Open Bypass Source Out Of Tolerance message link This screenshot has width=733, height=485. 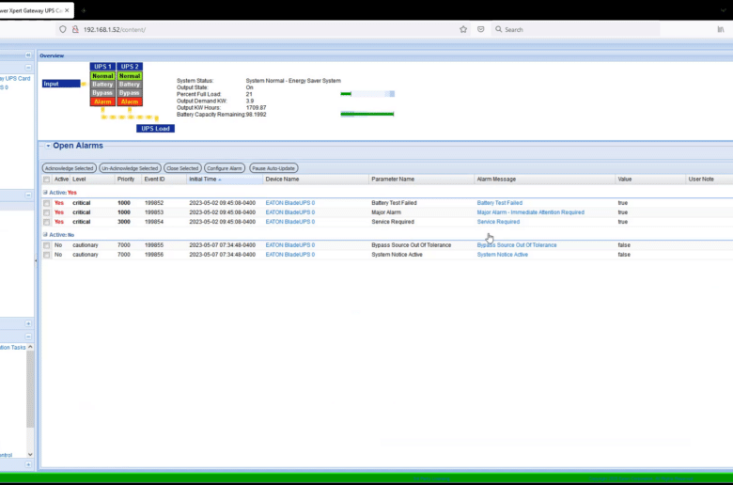tap(517, 245)
